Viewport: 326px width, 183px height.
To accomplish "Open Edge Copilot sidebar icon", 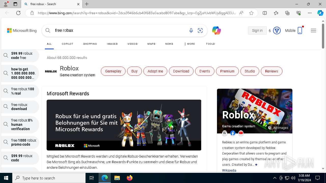I will click(320, 13).
